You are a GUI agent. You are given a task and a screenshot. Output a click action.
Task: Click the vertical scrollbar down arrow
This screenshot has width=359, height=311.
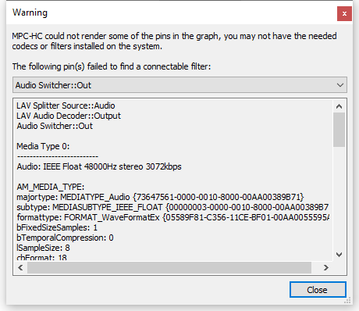(x=339, y=255)
